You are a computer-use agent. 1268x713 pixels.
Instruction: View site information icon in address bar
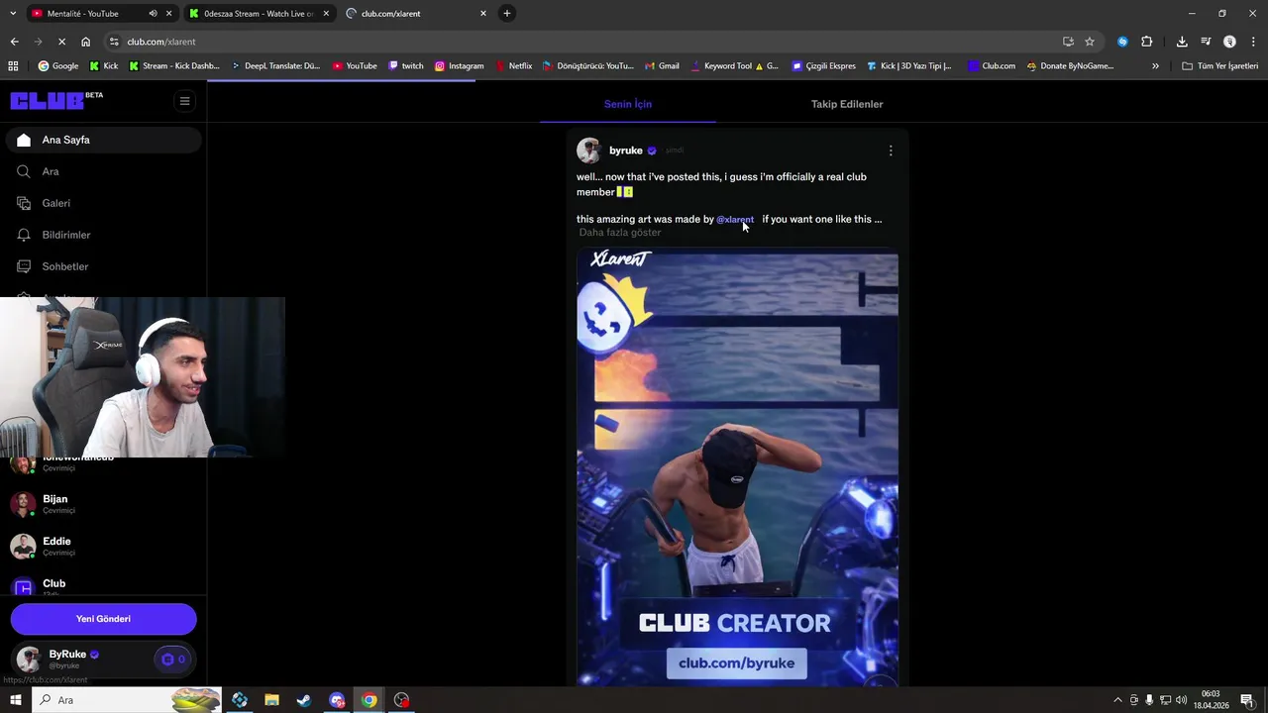(x=114, y=42)
